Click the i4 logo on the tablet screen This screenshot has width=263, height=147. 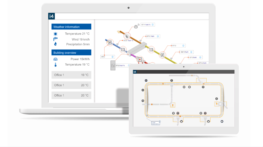(135, 72)
